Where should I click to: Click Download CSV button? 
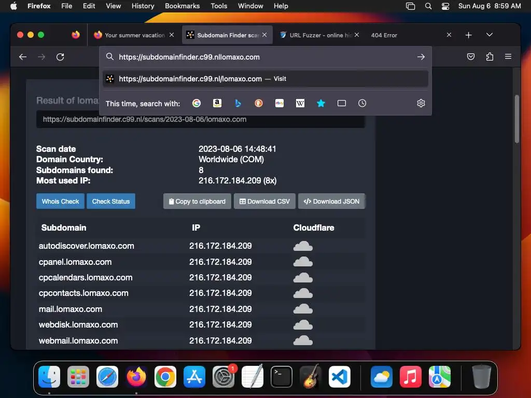click(x=264, y=202)
